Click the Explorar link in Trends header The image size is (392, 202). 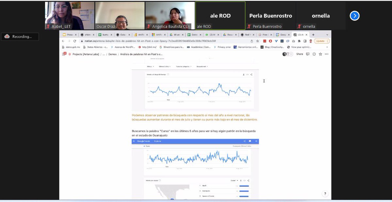(157, 141)
